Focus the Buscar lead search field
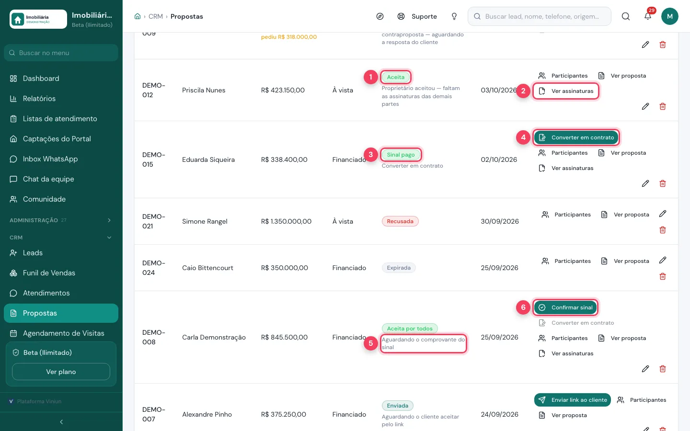Screen dimensions: 690x431 (540, 16)
